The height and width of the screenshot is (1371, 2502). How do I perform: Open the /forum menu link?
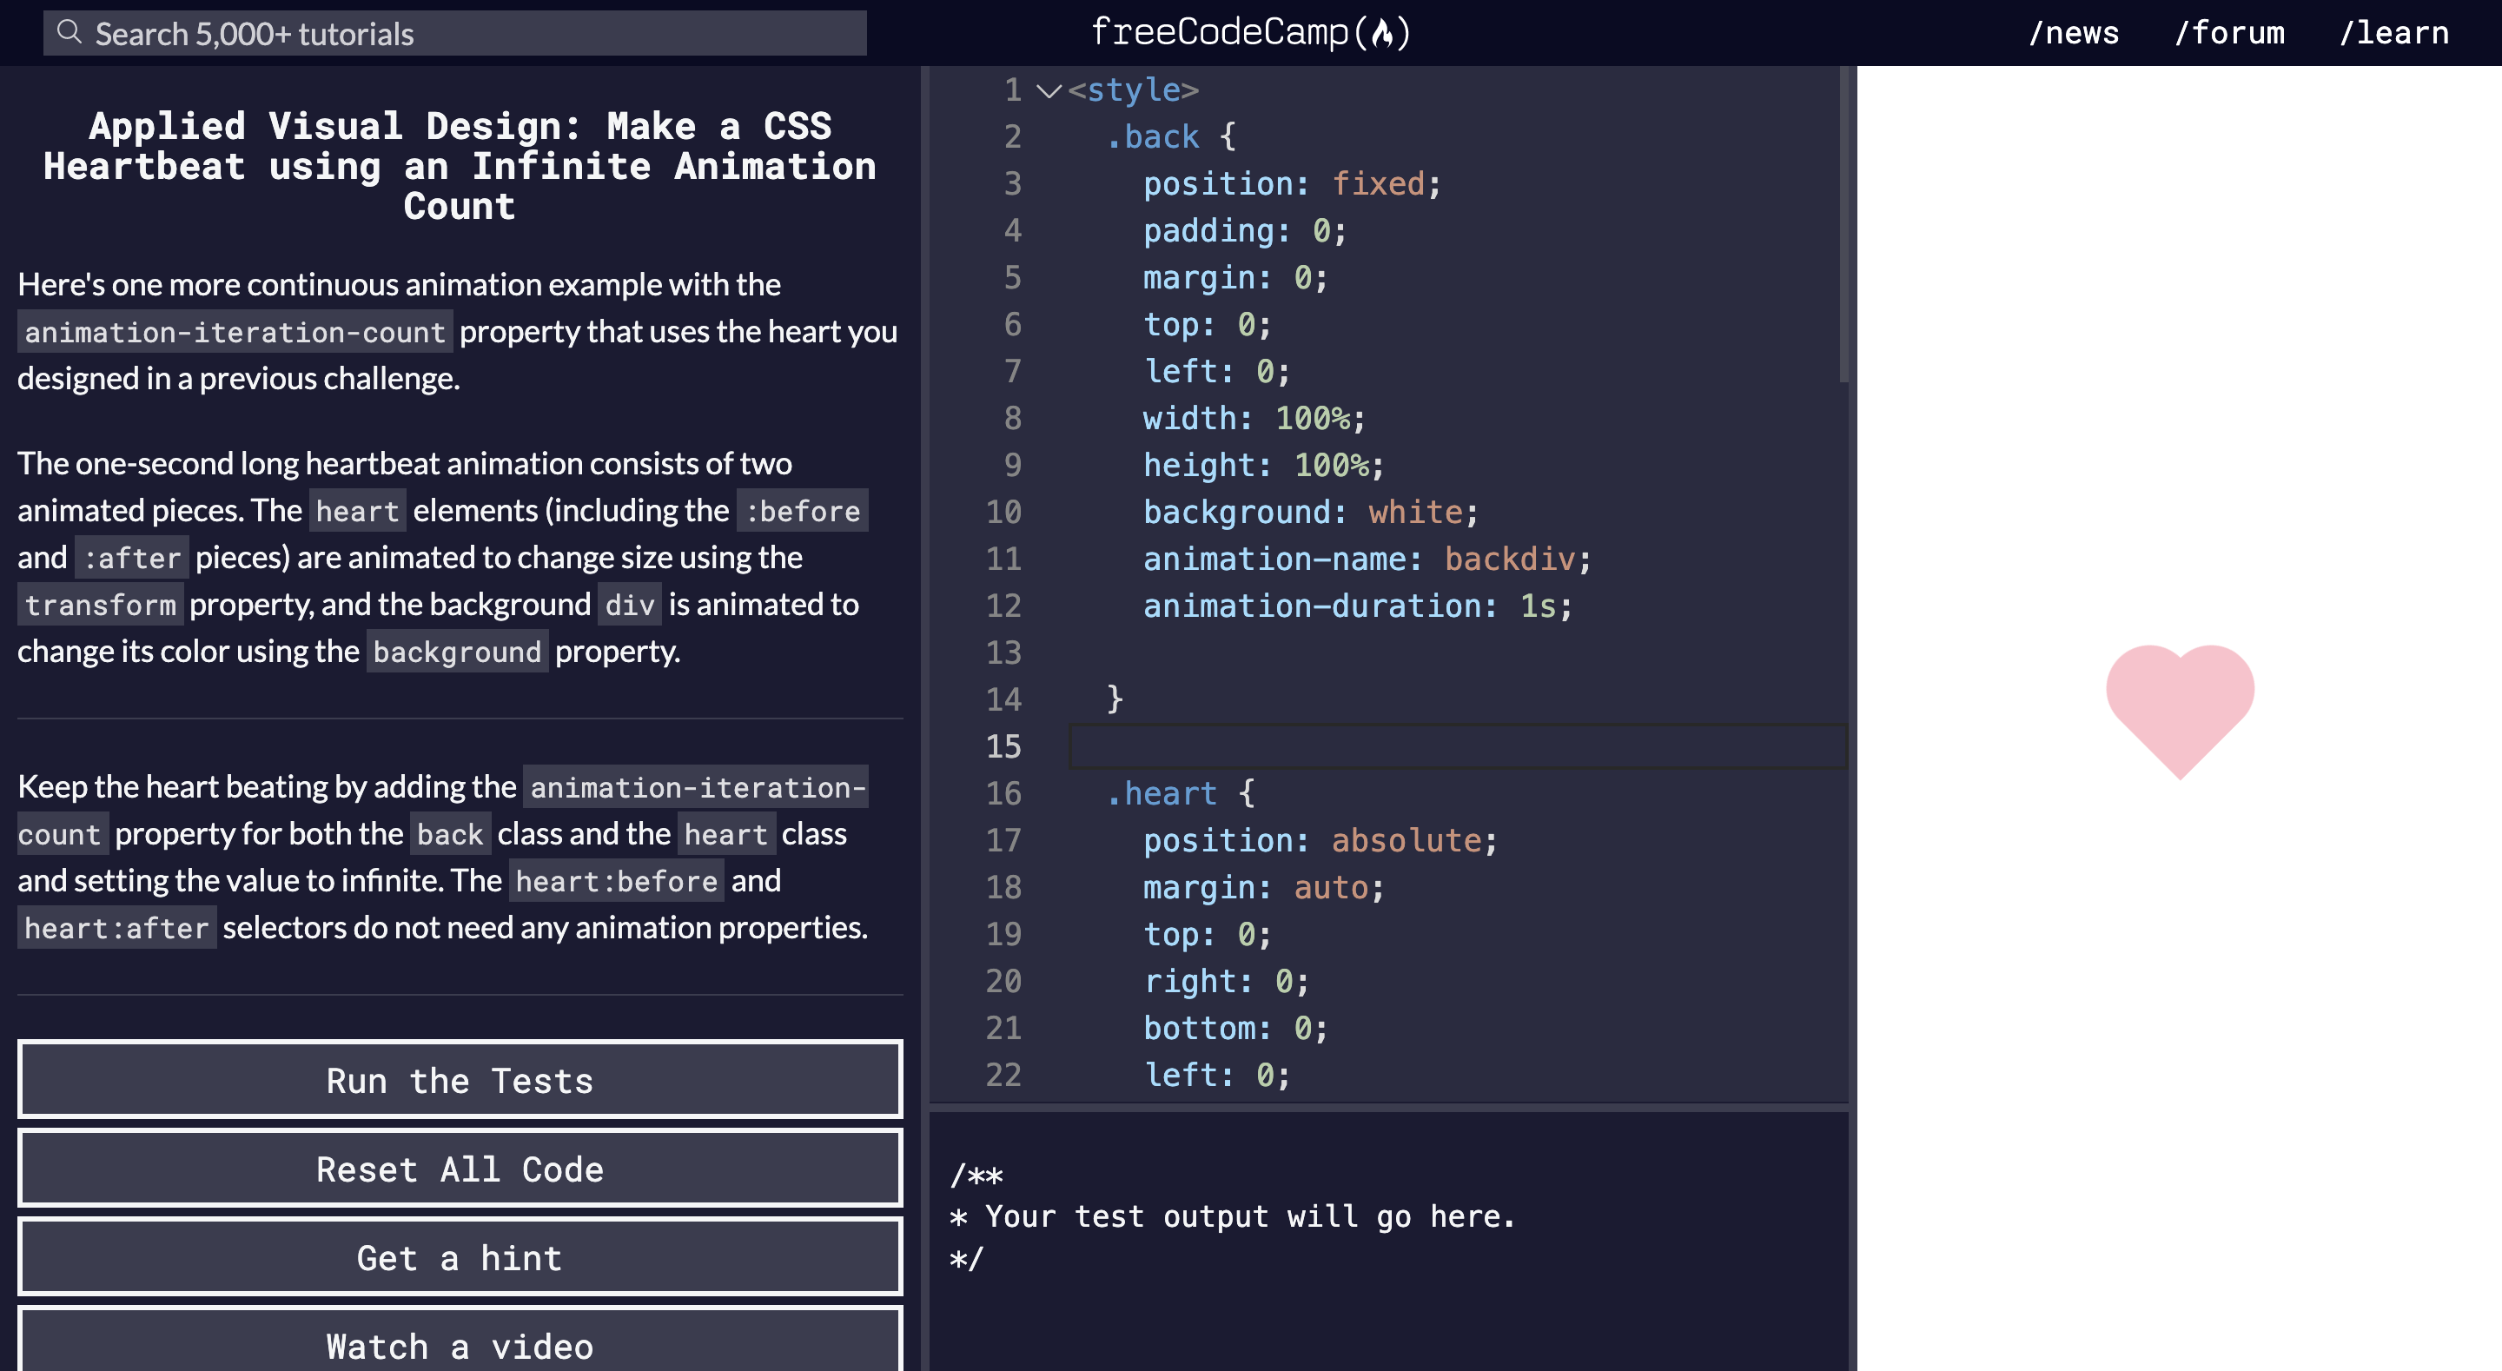(x=2229, y=33)
